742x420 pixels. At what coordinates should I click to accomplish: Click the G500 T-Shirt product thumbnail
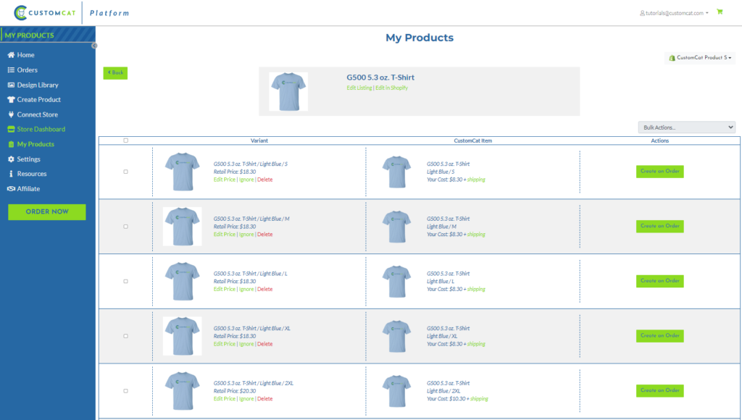click(x=288, y=91)
